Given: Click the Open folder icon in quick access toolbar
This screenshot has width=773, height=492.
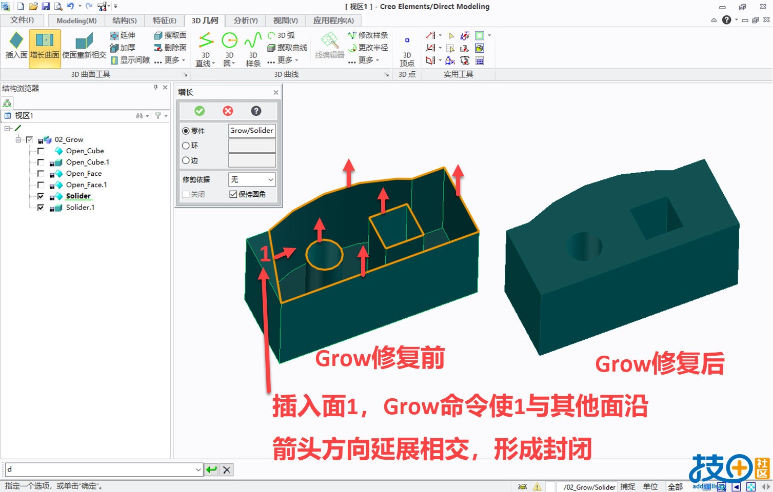Looking at the screenshot, I should point(33,6).
